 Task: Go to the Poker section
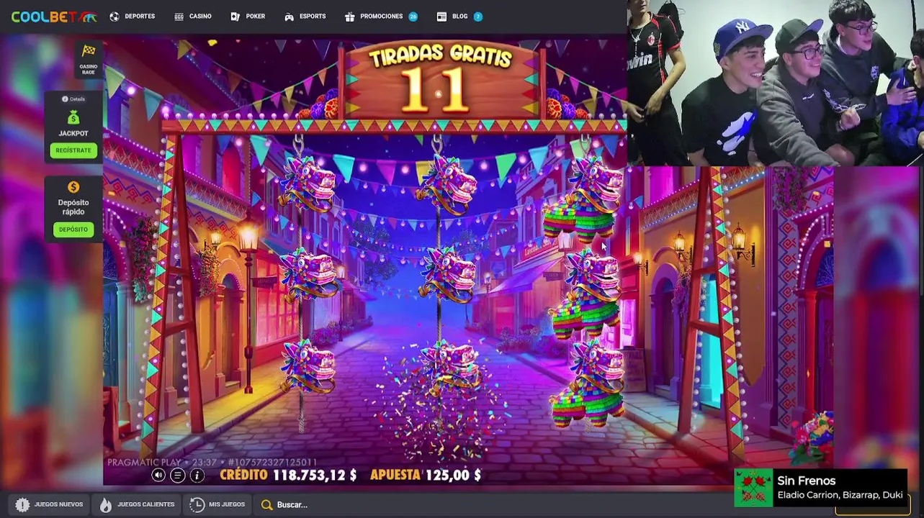[x=248, y=17]
